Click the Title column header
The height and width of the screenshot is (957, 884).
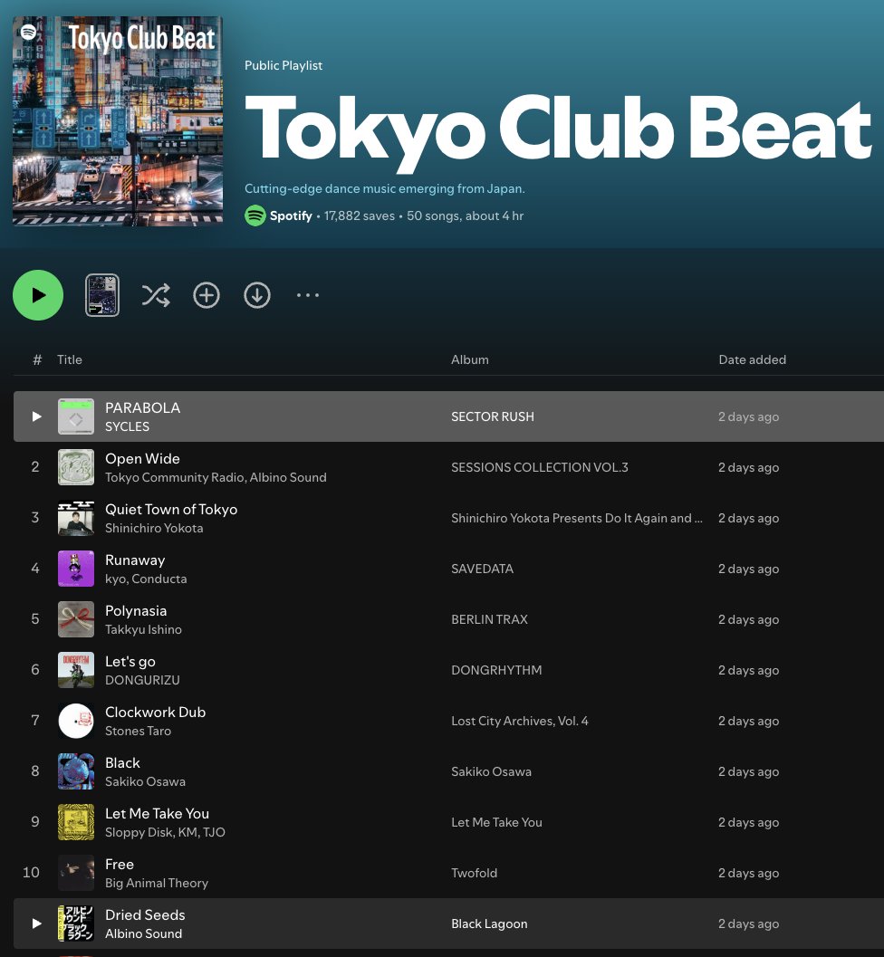[70, 359]
